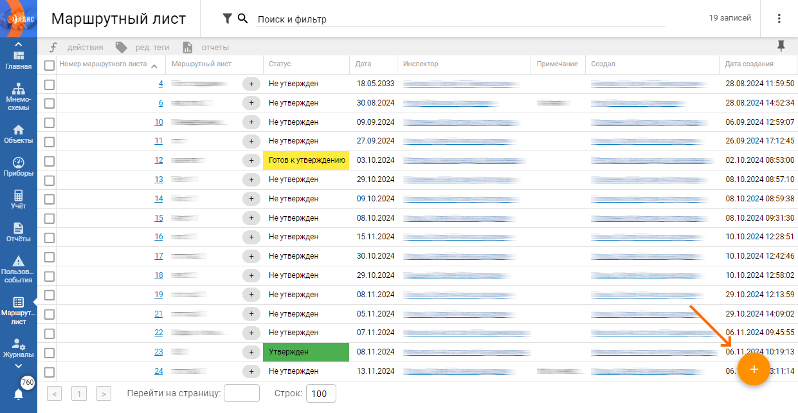
Task: Check the checkbox for row 24
Action: click(x=49, y=372)
